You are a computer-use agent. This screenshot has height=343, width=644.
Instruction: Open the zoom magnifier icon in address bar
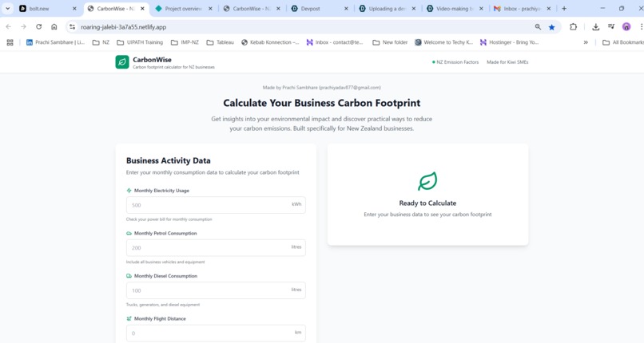[538, 26]
